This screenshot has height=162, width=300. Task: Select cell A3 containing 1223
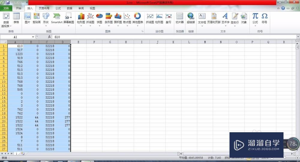(x=15, y=54)
